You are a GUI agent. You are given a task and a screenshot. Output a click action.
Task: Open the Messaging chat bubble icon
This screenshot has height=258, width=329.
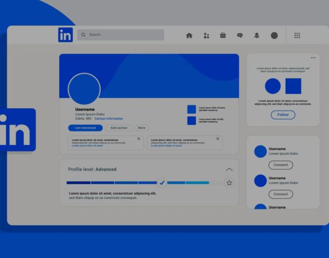point(240,36)
